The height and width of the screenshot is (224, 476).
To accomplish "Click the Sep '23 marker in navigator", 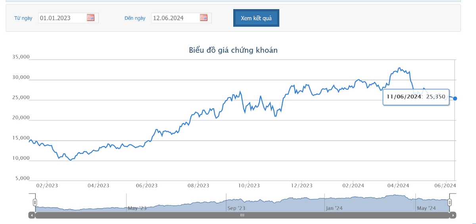I will point(236,208).
